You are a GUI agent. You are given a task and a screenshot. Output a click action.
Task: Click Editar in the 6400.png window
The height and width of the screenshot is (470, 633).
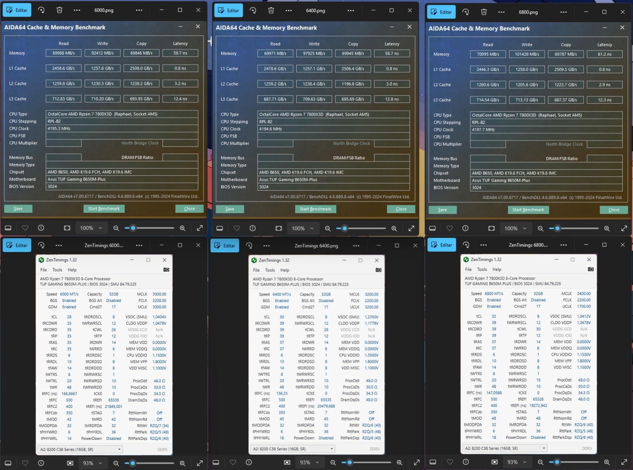click(x=229, y=11)
